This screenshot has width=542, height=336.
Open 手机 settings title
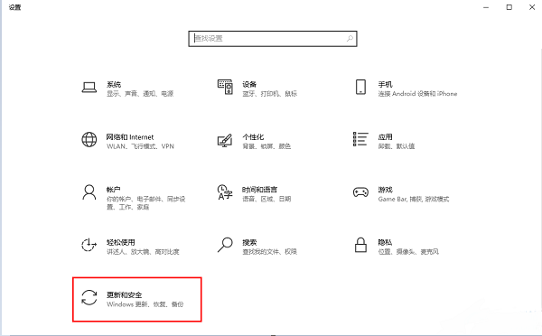[385, 84]
